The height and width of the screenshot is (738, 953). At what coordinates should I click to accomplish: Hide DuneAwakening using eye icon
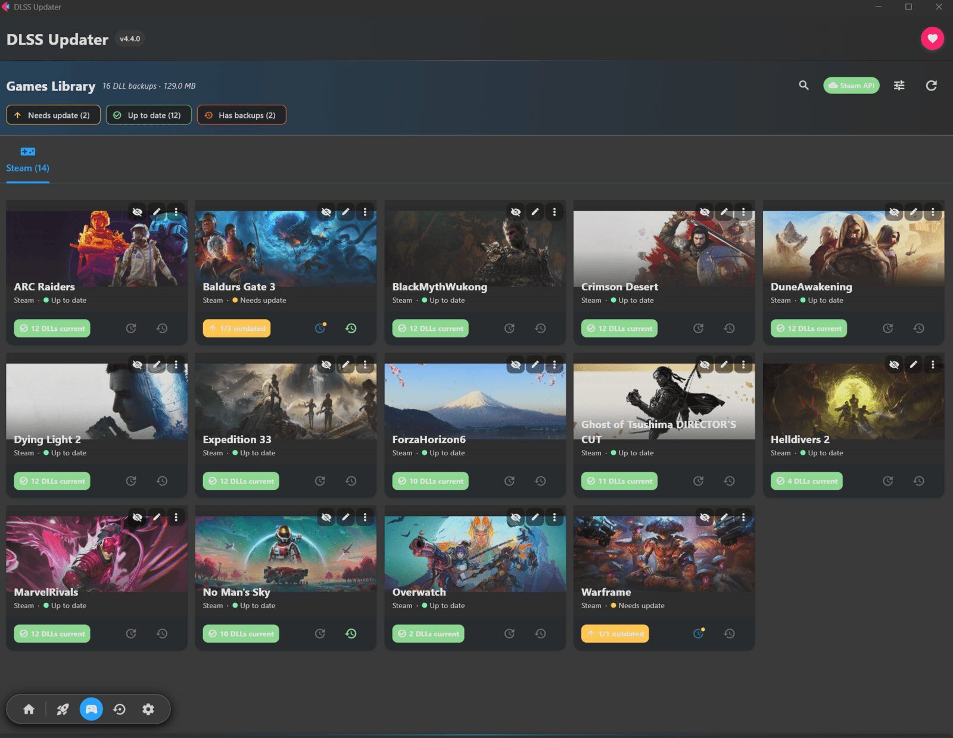click(x=894, y=211)
